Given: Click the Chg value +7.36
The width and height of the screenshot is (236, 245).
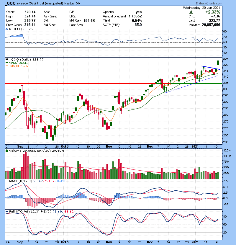Looking at the screenshot, I should tap(215, 16).
